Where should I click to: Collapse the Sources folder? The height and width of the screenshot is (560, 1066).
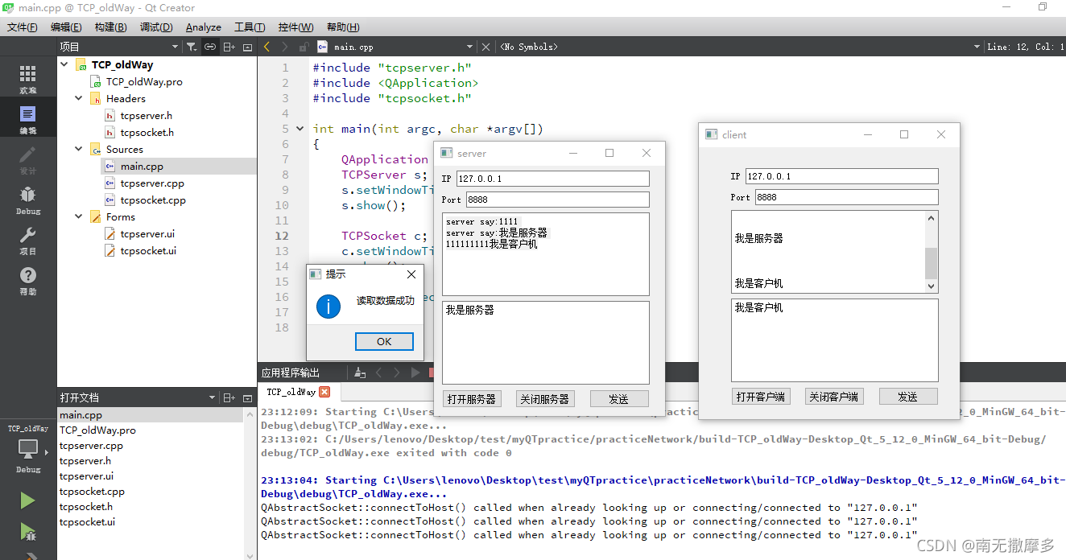(79, 149)
